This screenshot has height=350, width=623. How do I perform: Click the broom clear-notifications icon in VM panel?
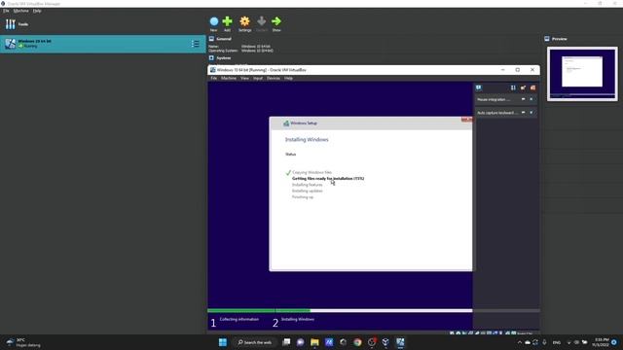coord(523,87)
